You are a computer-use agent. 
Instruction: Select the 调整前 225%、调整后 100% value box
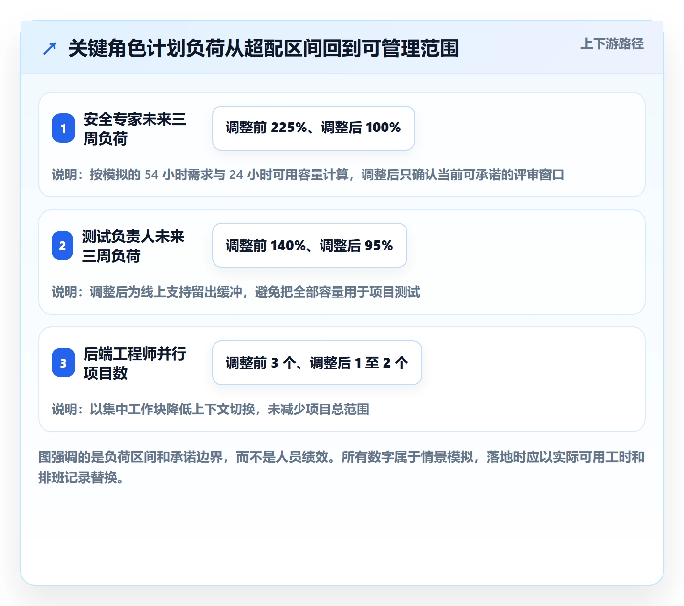[x=314, y=128]
